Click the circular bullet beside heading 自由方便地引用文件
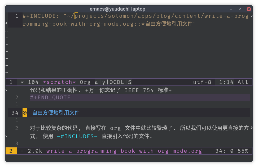The height and width of the screenshot is (167, 258). (25, 112)
